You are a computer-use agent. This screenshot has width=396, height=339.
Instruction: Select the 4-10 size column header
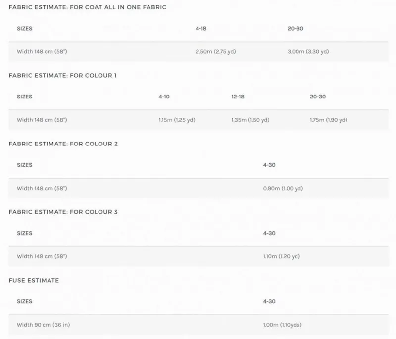click(x=164, y=97)
